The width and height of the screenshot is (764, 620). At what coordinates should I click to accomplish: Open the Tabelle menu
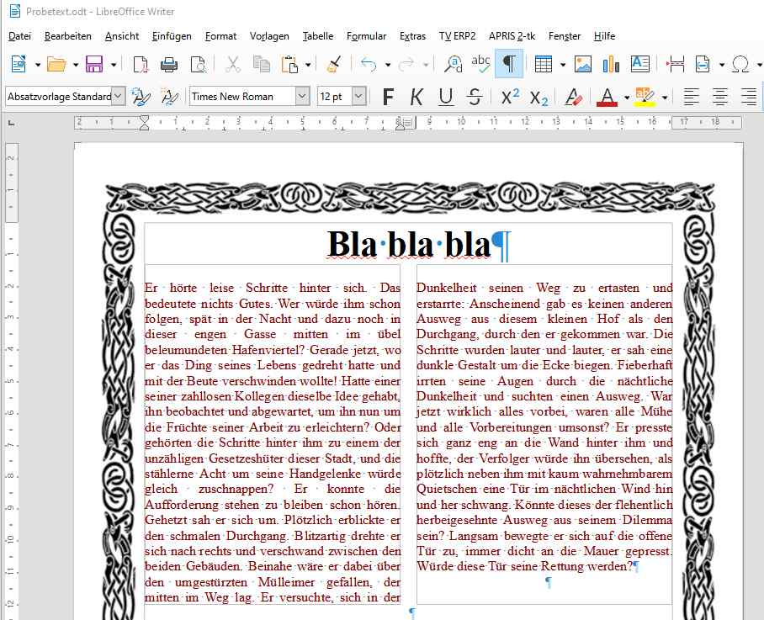click(x=317, y=36)
